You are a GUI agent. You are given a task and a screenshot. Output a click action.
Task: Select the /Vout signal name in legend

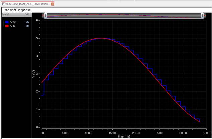(x=14, y=22)
